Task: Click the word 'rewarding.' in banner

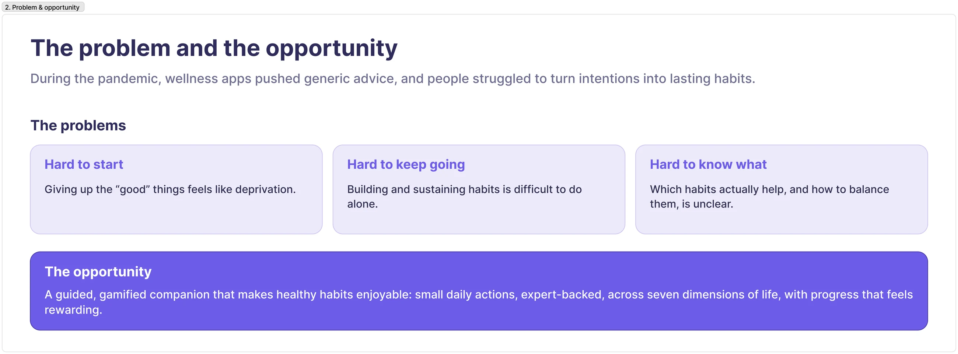Action: tap(73, 310)
